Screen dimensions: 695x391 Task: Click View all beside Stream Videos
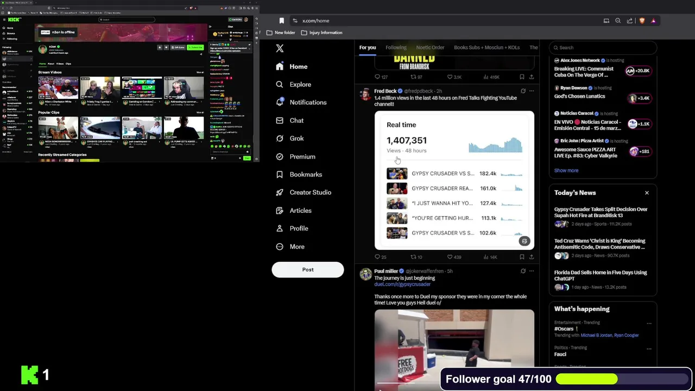pyautogui.click(x=200, y=72)
